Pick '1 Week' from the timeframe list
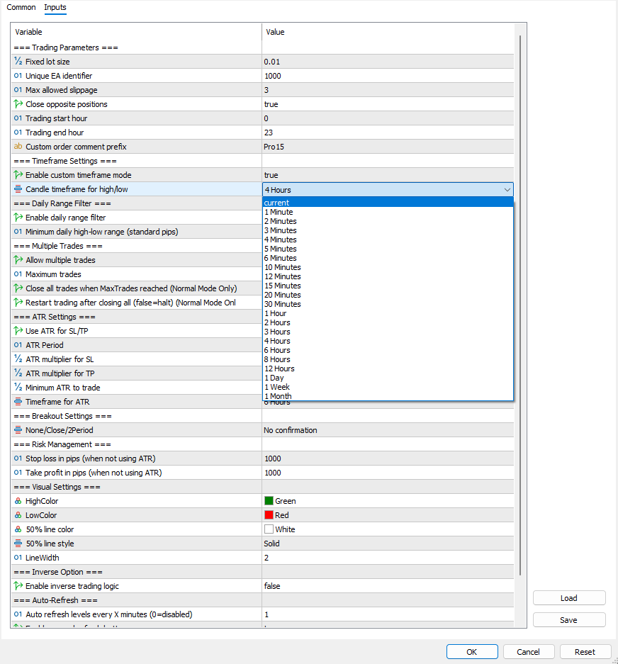Viewport: 618px width, 664px height. click(388, 387)
